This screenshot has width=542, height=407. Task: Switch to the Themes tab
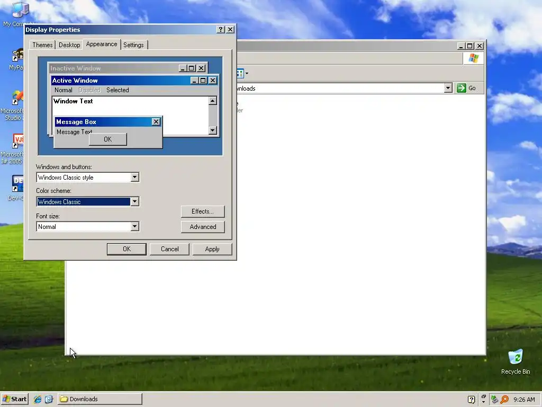[x=42, y=45]
